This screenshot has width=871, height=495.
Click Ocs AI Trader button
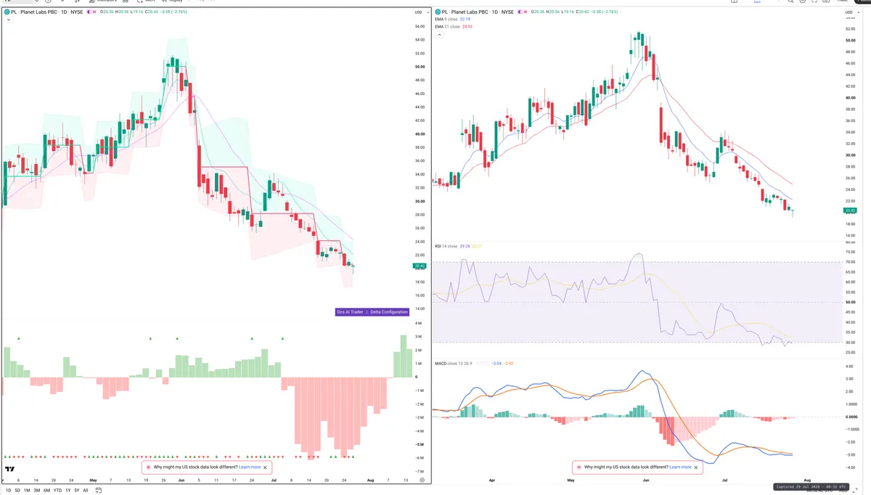click(x=350, y=312)
